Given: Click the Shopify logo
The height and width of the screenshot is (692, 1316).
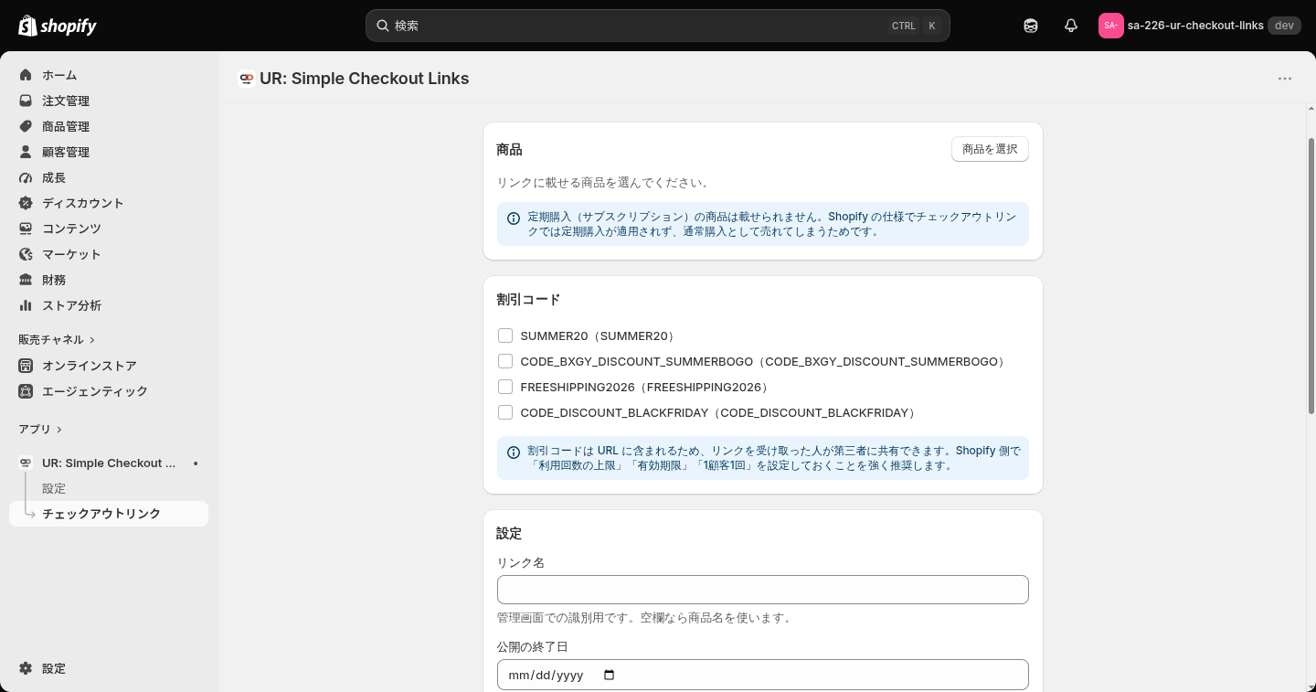Looking at the screenshot, I should (x=58, y=26).
